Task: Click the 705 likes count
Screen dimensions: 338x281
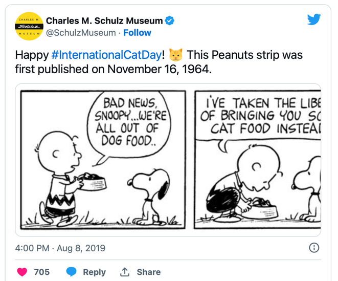Action: click(x=42, y=272)
